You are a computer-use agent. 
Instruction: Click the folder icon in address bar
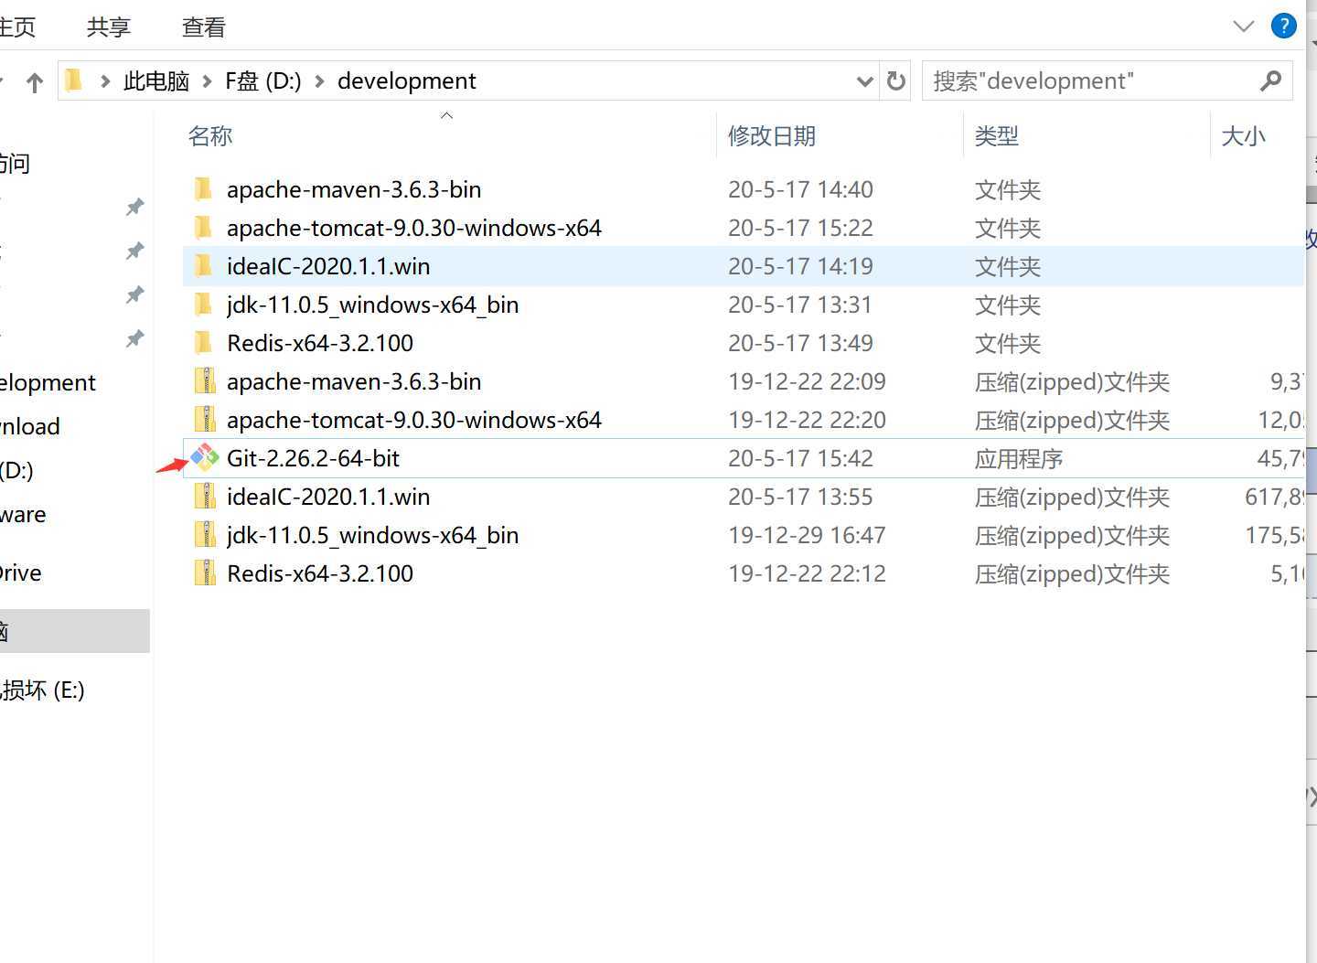(x=75, y=81)
